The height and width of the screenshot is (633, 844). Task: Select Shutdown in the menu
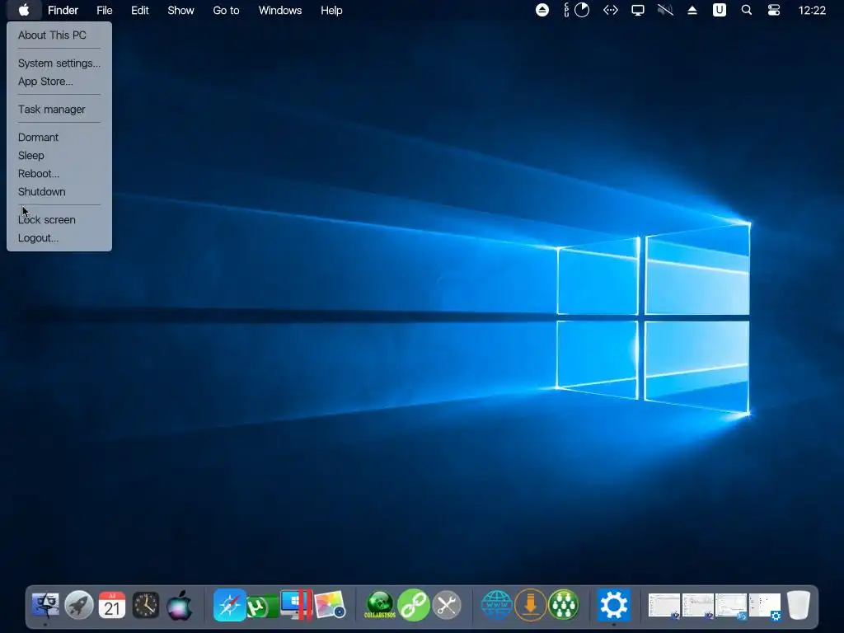click(x=41, y=191)
